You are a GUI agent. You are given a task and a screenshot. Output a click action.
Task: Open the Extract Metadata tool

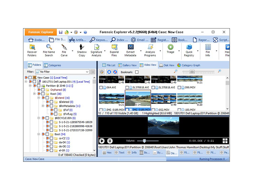click(130, 47)
